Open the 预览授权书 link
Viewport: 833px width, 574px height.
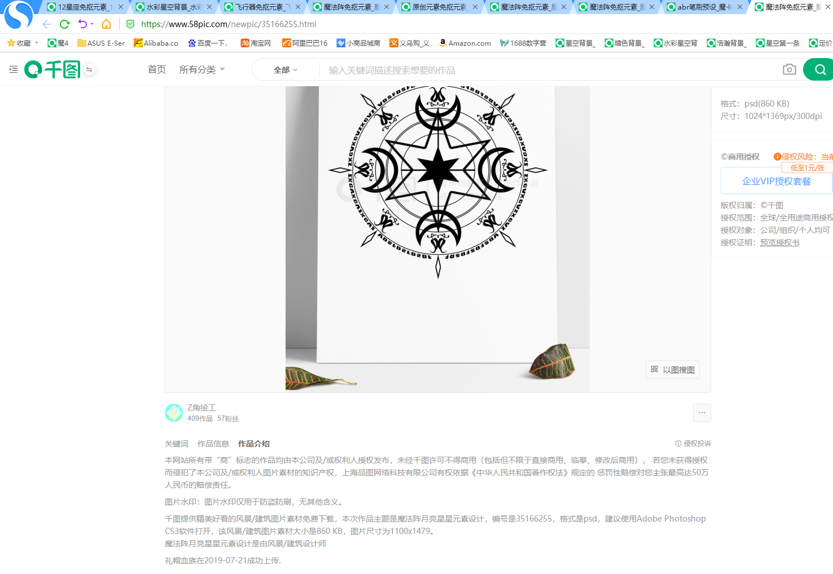pyautogui.click(x=779, y=242)
